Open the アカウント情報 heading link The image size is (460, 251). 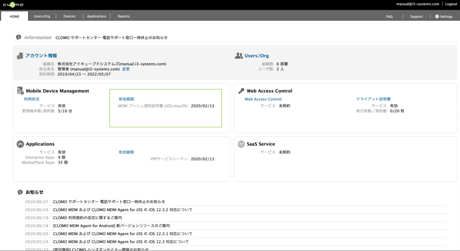(41, 55)
